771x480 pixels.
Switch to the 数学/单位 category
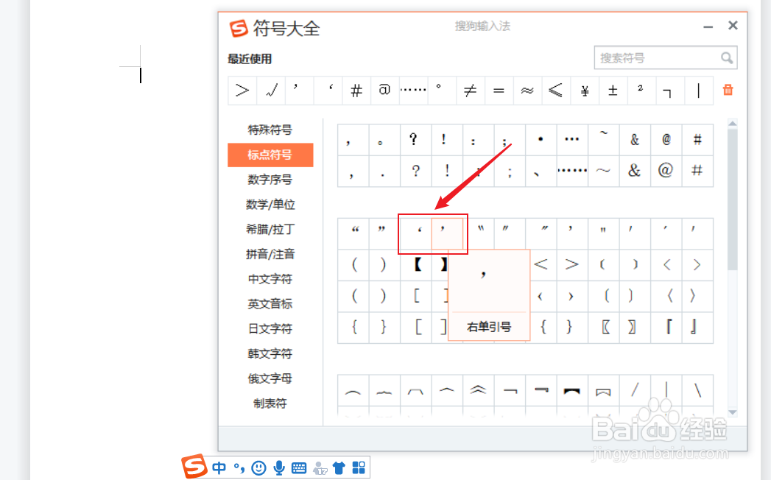(x=270, y=204)
